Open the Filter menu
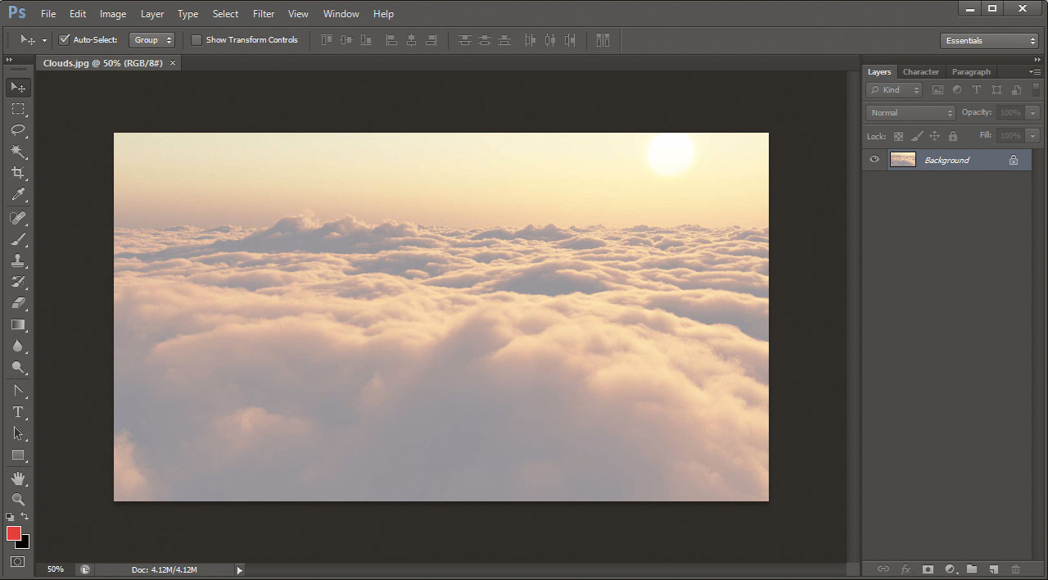This screenshot has height=580, width=1048. (264, 14)
